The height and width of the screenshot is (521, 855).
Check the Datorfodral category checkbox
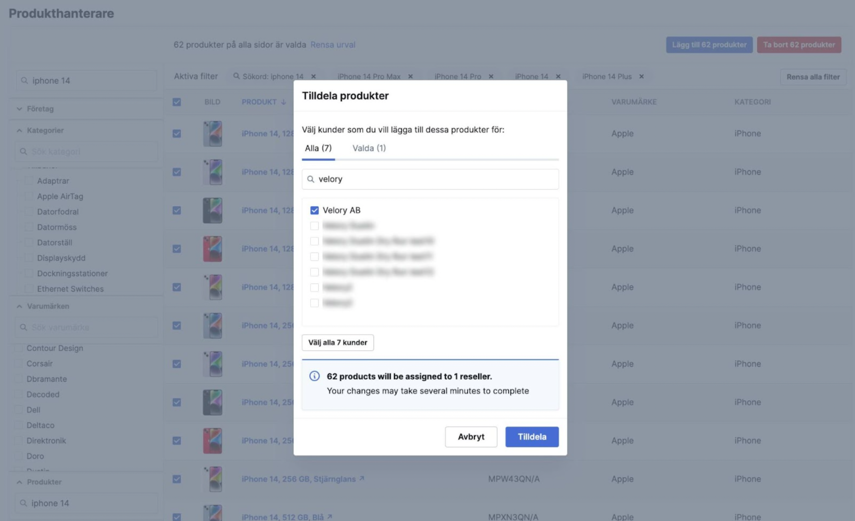[29, 211]
